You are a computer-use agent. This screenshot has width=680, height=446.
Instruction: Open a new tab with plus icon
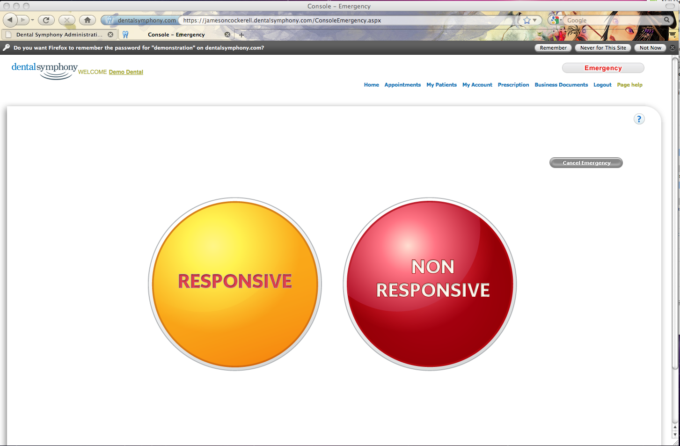tap(241, 35)
